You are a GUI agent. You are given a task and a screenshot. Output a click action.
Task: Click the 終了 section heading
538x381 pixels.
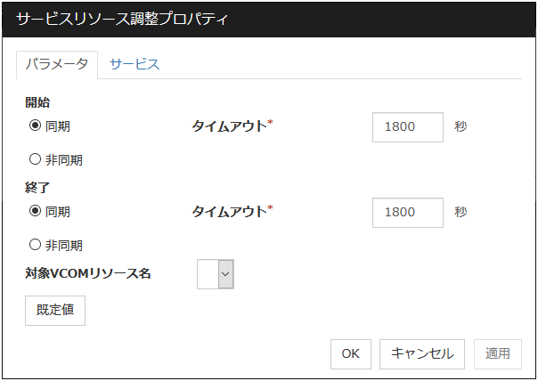point(37,189)
